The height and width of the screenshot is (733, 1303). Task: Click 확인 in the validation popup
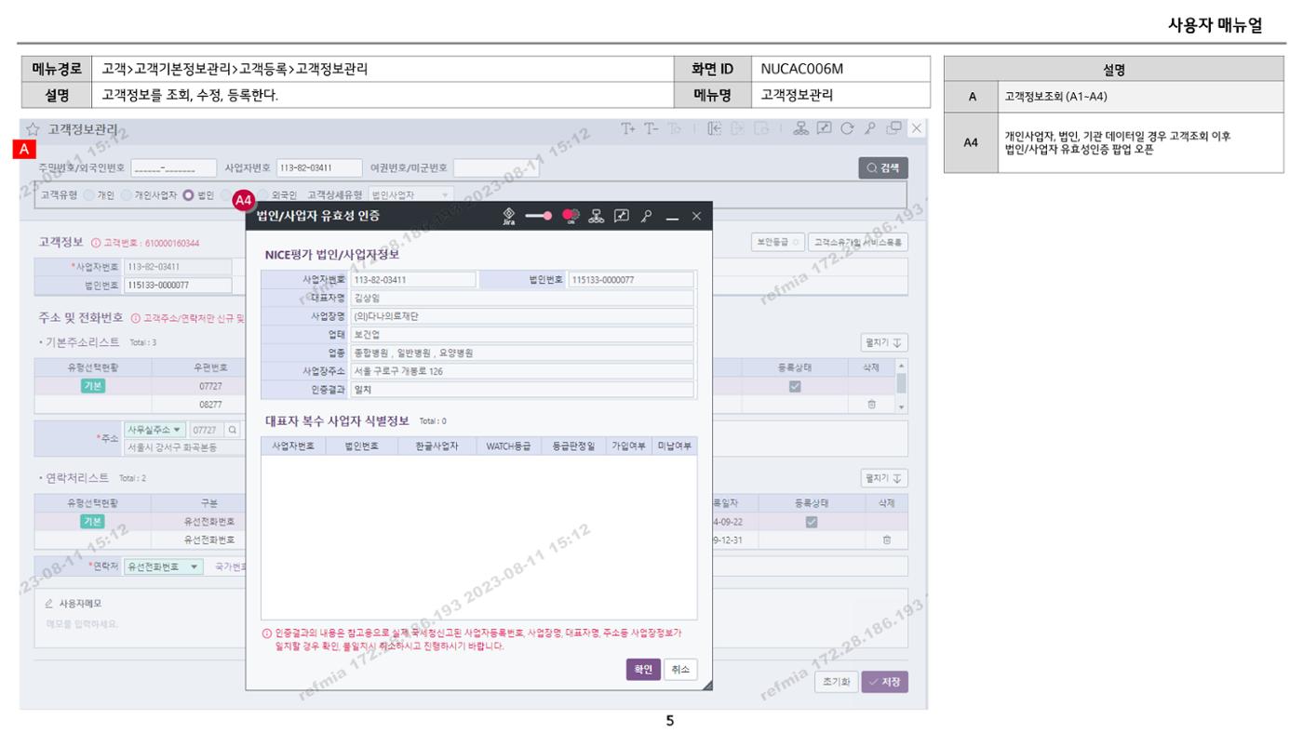pos(643,670)
